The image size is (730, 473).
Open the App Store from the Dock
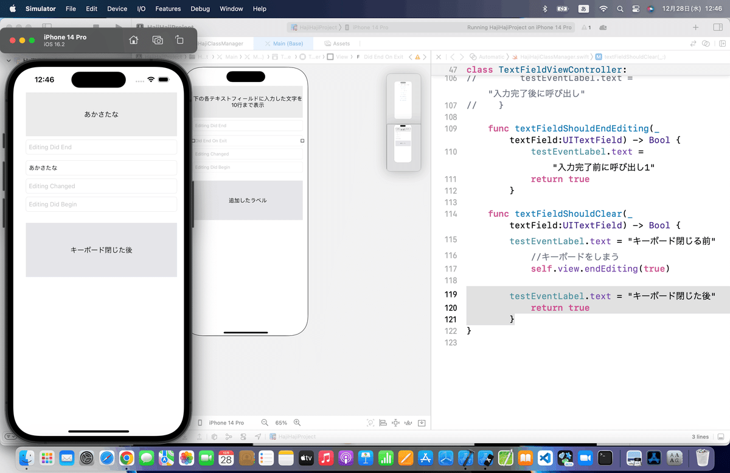point(425,458)
